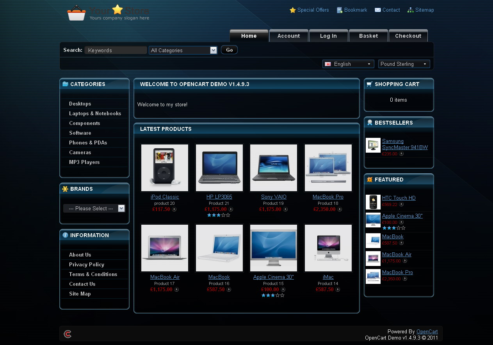
Task: Add latest MacBook Pro via arrow icon
Action: (340, 209)
